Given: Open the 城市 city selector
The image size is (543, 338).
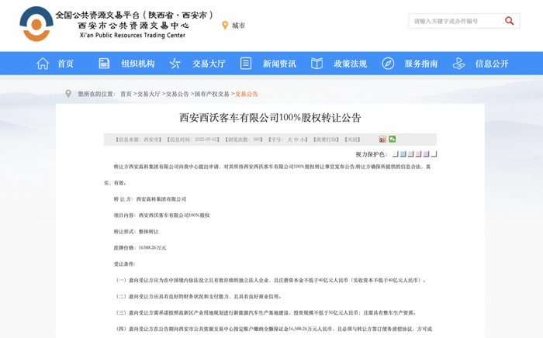Looking at the screenshot, I should (238, 26).
